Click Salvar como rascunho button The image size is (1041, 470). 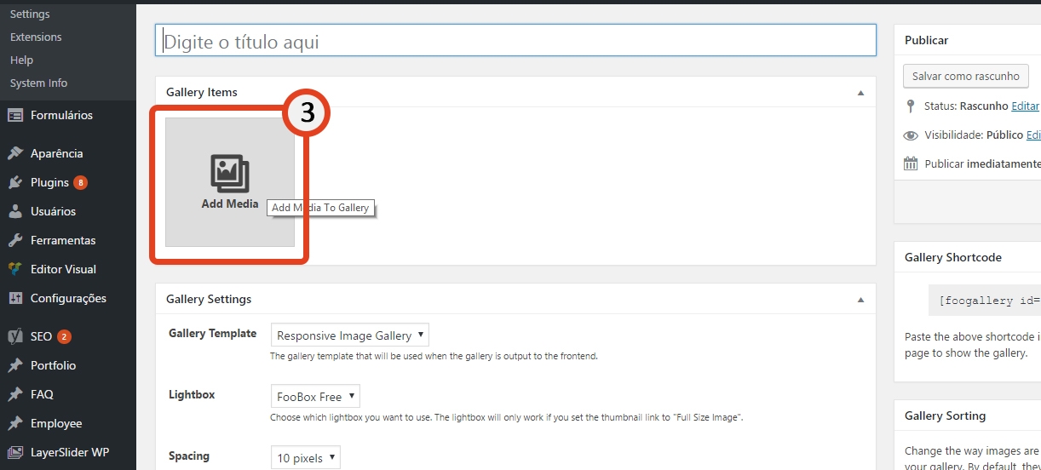[x=965, y=76]
